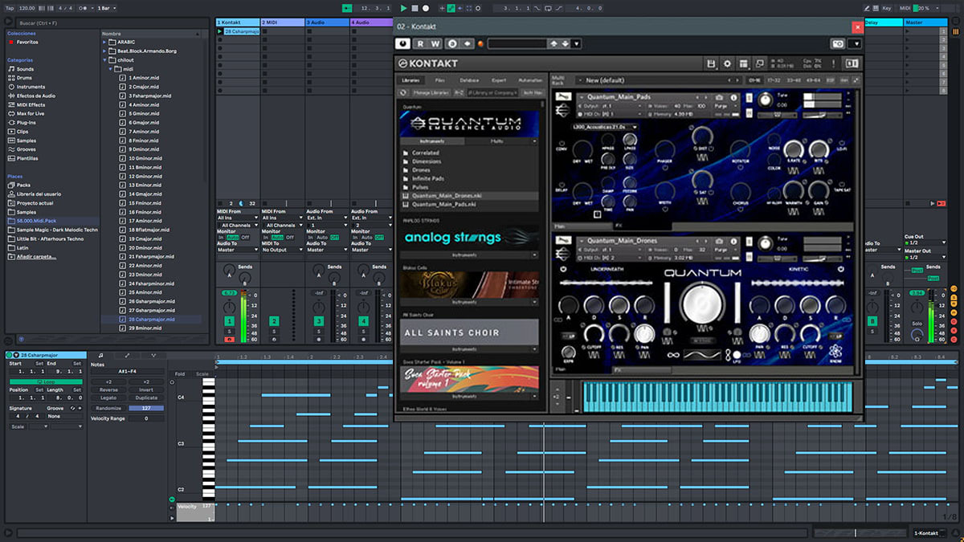The image size is (964, 542).
Task: Switch to Kontakt Database tab
Action: (x=469, y=80)
